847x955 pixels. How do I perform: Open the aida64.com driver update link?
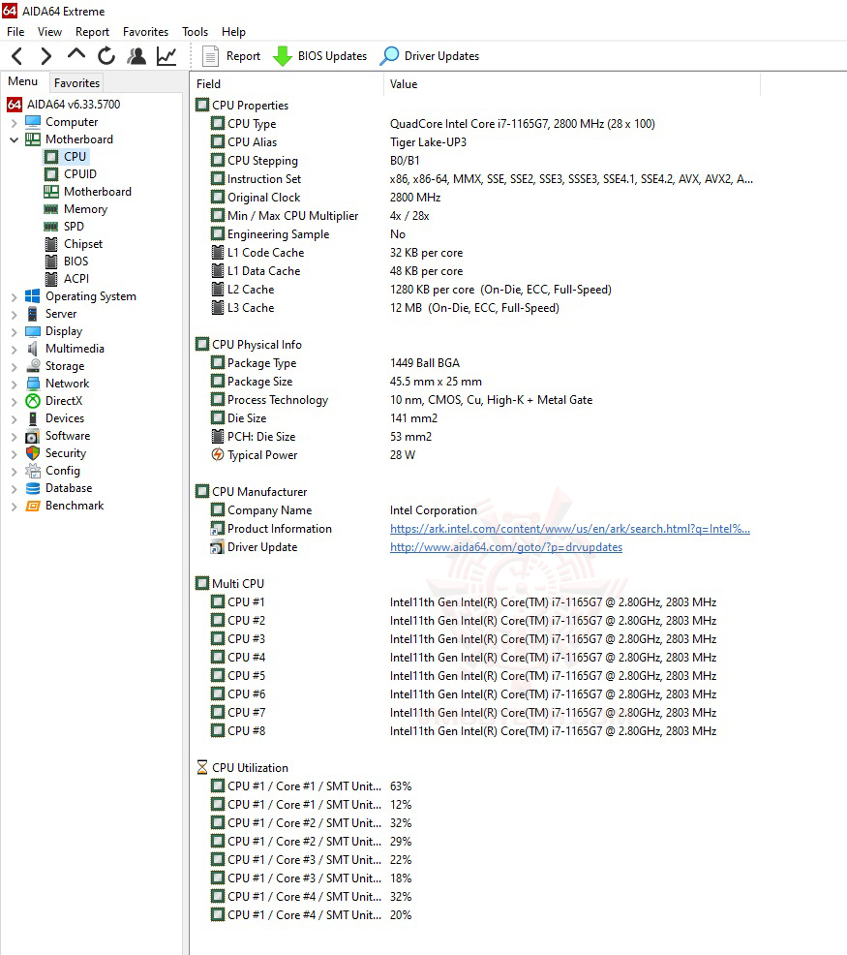[x=506, y=547]
